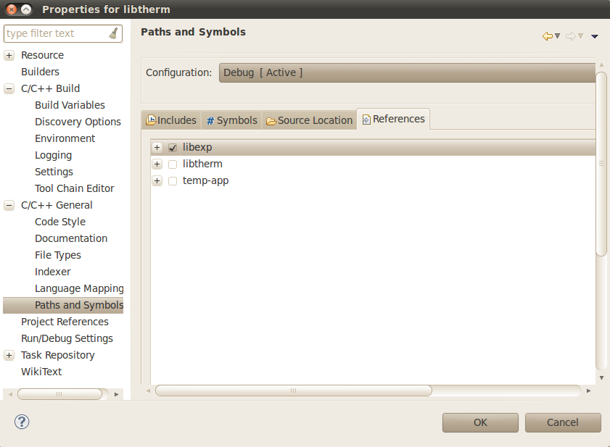Confirm changes with the OK button
Image resolution: width=610 pixels, height=447 pixels.
tap(480, 422)
